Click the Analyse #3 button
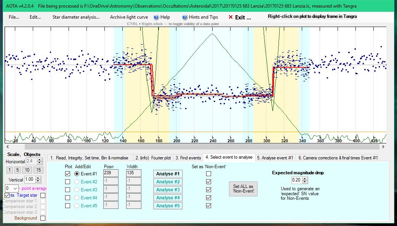The image size is (397, 226). [168, 189]
